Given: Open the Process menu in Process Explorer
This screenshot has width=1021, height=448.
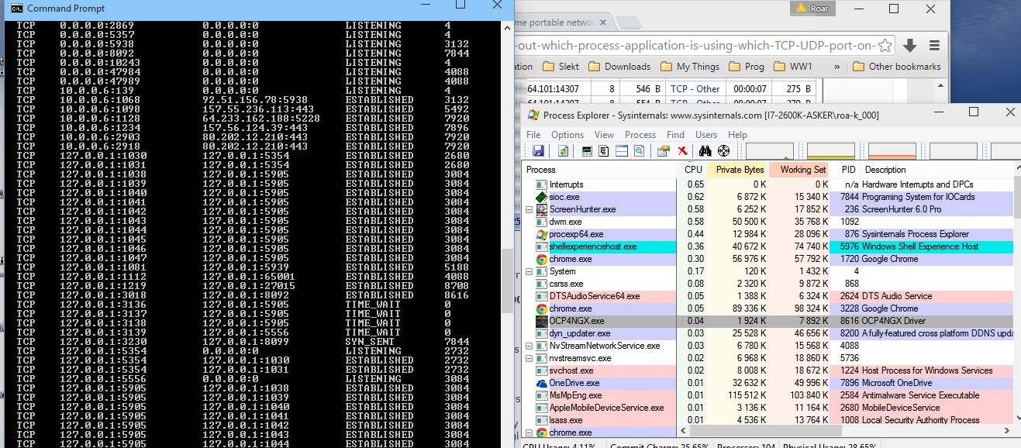Looking at the screenshot, I should (x=640, y=134).
